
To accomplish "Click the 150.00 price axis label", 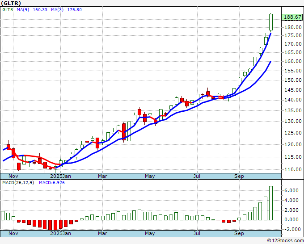I will click(293, 80).
